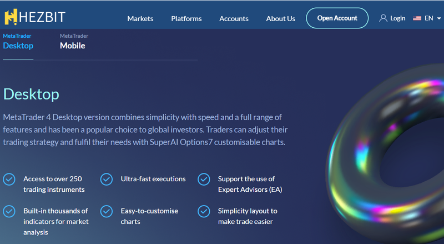Click the text 'Simplicity layout to make trade easier'

248,216
